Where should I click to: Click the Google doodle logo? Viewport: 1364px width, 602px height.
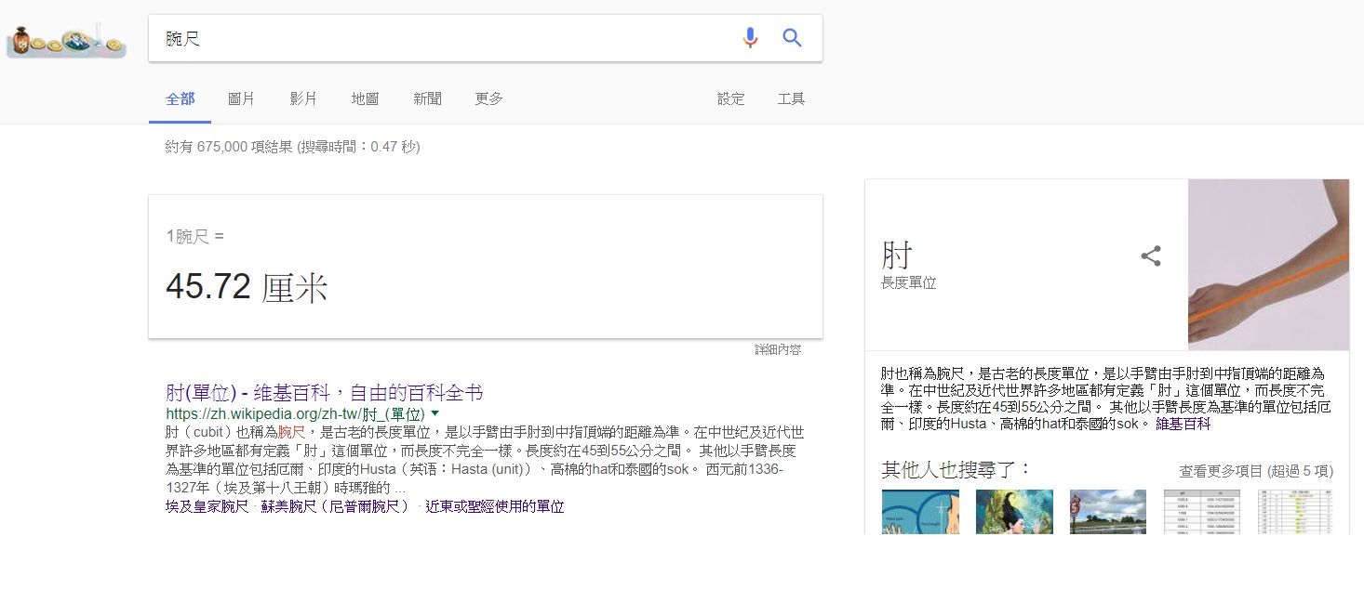(66, 42)
